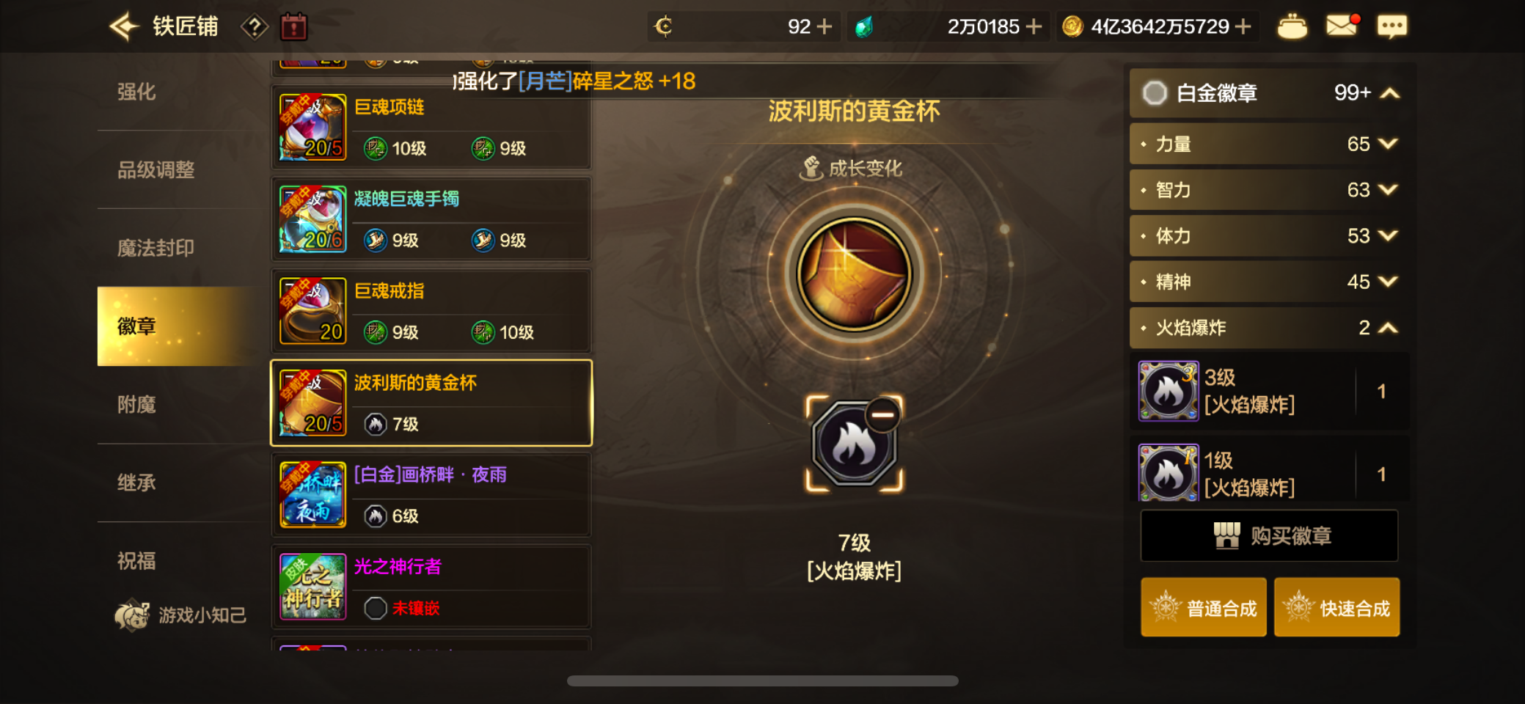Image resolution: width=1525 pixels, height=704 pixels.
Task: Open the mail envelope icon
Action: tap(1342, 26)
